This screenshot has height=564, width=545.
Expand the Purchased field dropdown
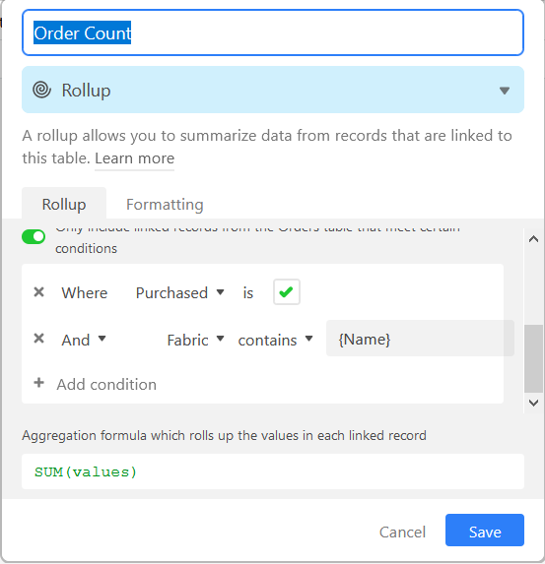click(x=180, y=292)
